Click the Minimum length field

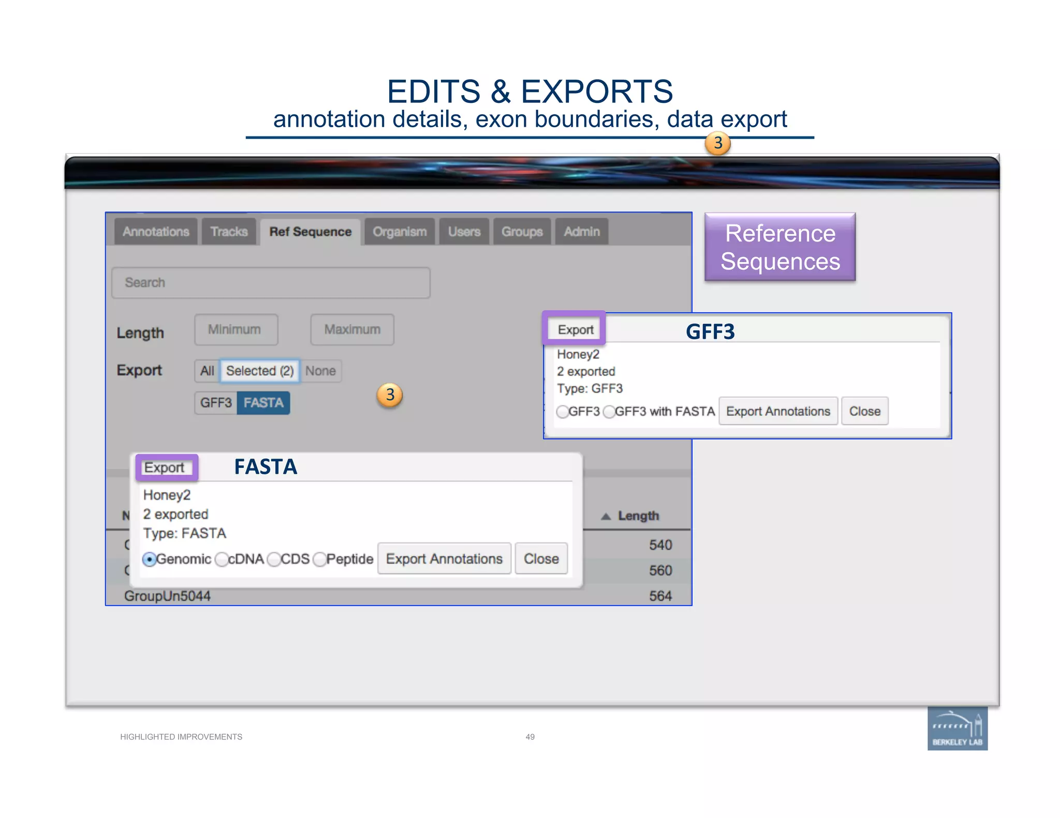pos(236,330)
